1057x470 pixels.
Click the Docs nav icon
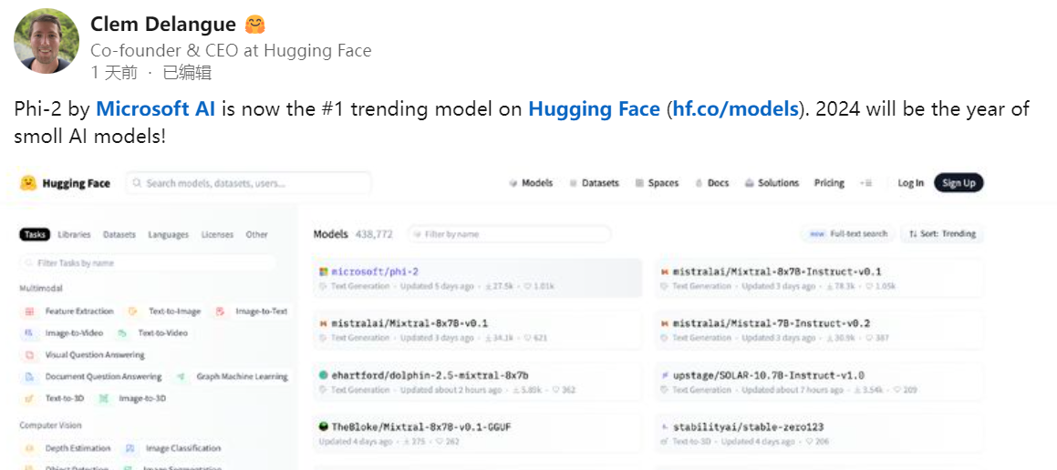pyautogui.click(x=699, y=183)
